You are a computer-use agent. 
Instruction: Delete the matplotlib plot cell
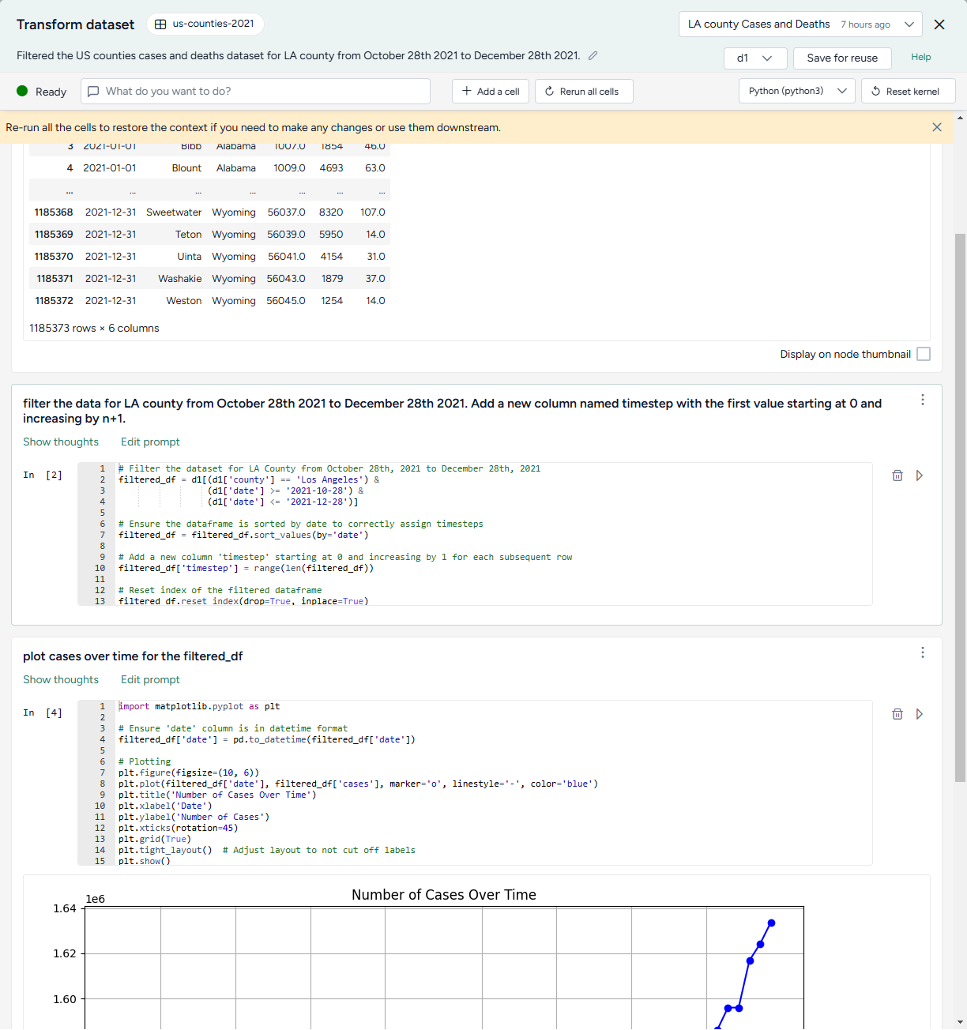[x=897, y=714]
